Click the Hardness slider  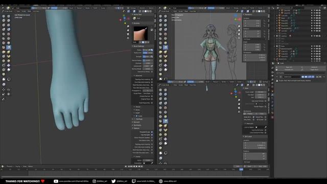click(148, 63)
